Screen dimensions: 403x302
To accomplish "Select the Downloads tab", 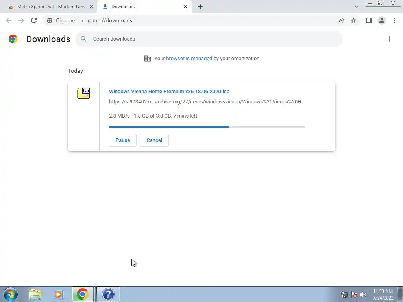I will pos(144,7).
